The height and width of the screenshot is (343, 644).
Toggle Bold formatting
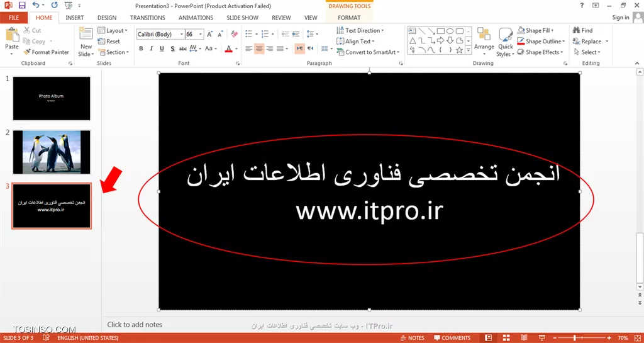click(x=141, y=48)
